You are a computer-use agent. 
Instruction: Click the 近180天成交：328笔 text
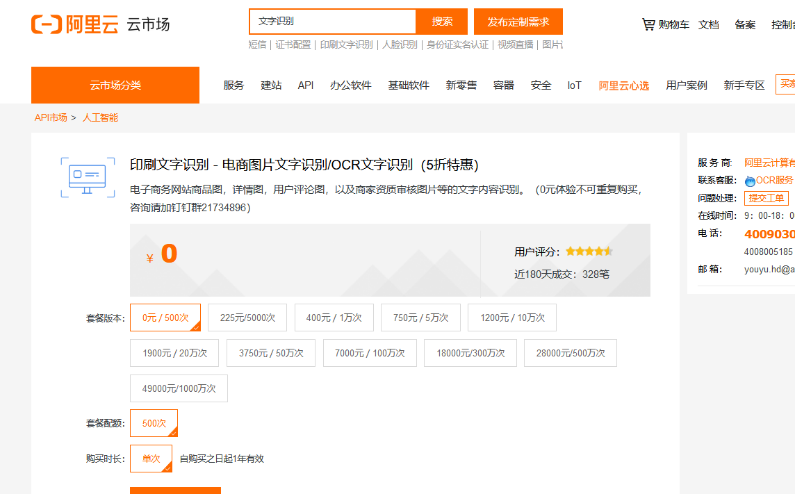(x=562, y=274)
